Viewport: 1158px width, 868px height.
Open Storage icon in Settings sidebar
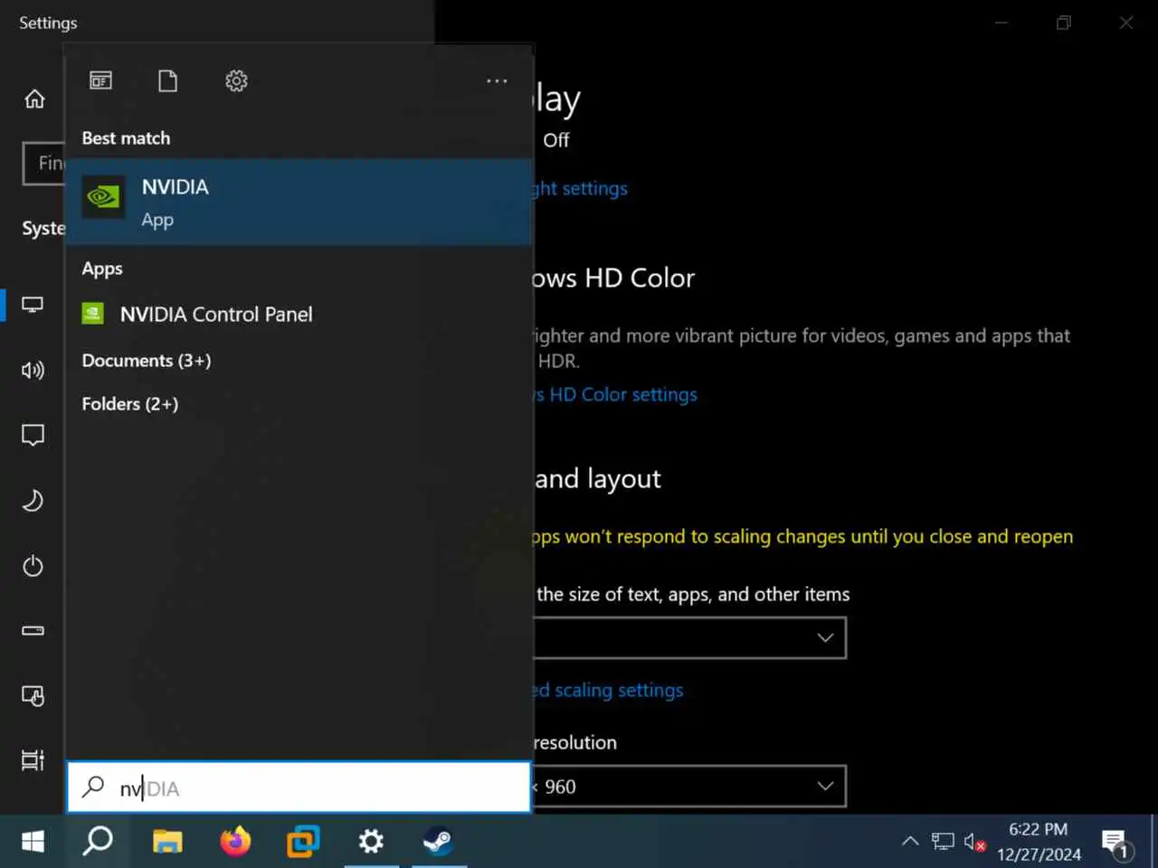[x=33, y=630]
